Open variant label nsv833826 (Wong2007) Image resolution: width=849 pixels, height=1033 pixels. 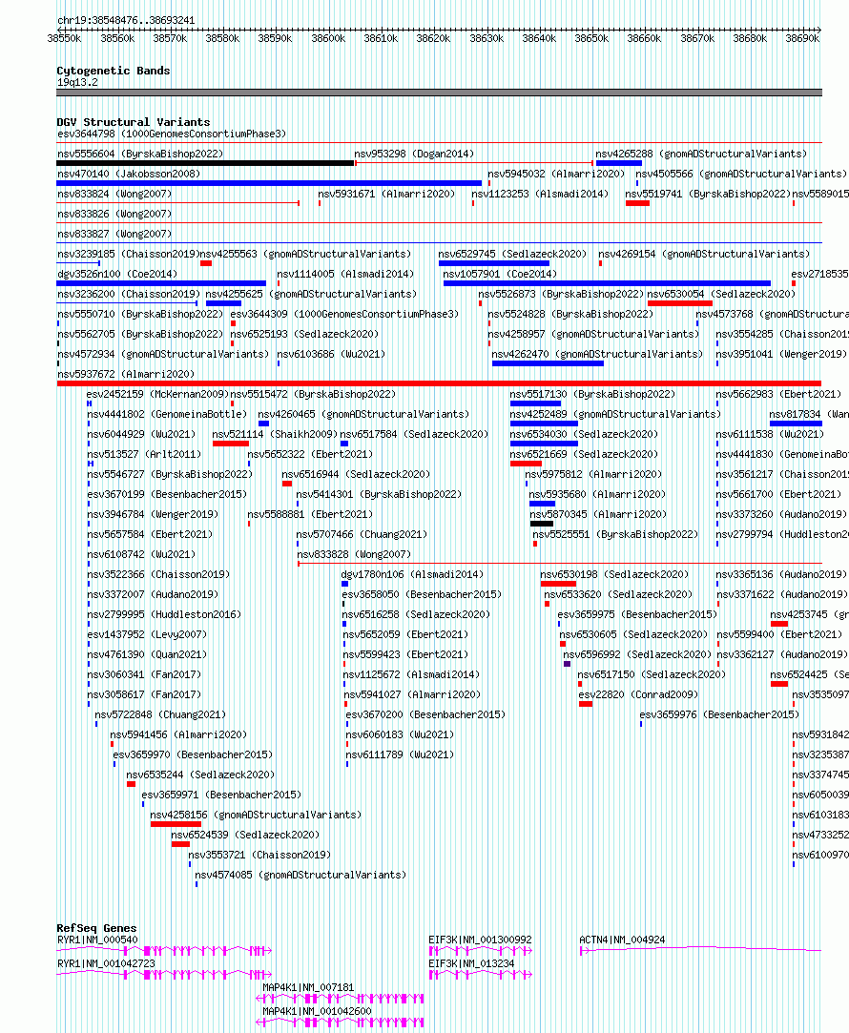click(114, 214)
